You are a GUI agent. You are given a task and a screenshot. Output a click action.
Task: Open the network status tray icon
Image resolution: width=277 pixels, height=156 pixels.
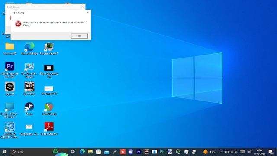tap(232, 152)
